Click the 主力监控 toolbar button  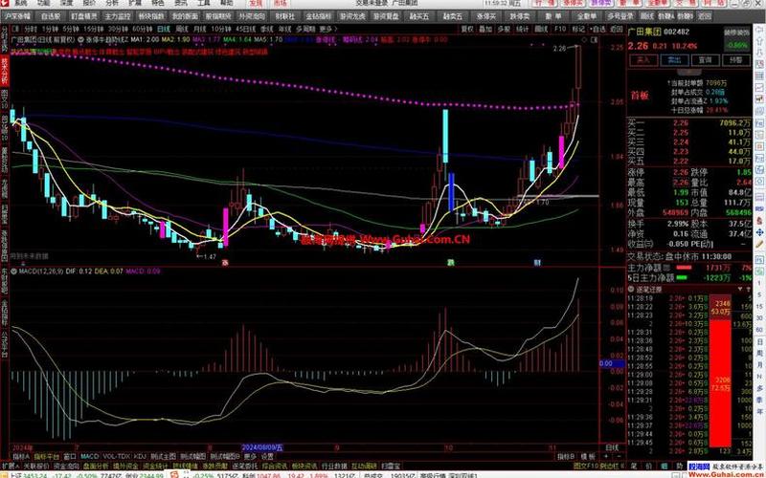click(116, 17)
